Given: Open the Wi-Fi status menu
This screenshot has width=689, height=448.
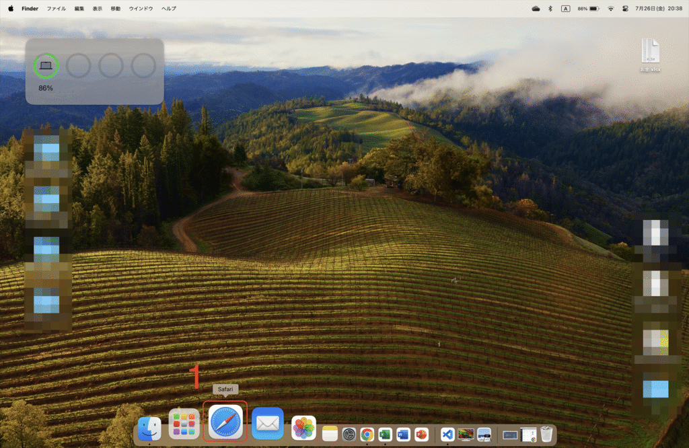Looking at the screenshot, I should point(610,8).
